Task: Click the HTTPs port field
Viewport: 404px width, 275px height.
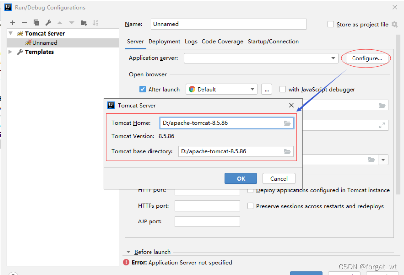Action: click(207, 206)
